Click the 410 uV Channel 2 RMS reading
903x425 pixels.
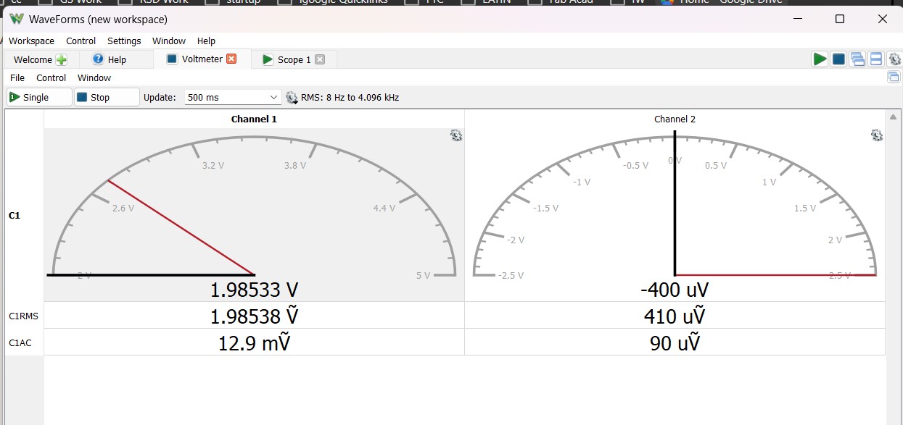click(675, 316)
